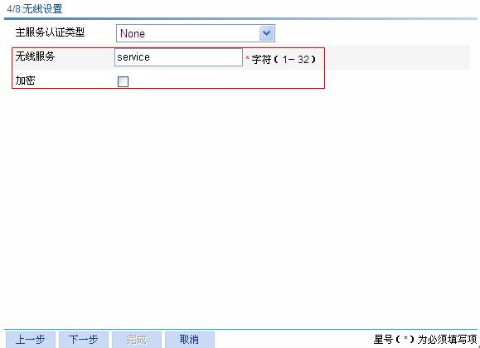Click the asterisk symbol in the footer note

(405, 338)
